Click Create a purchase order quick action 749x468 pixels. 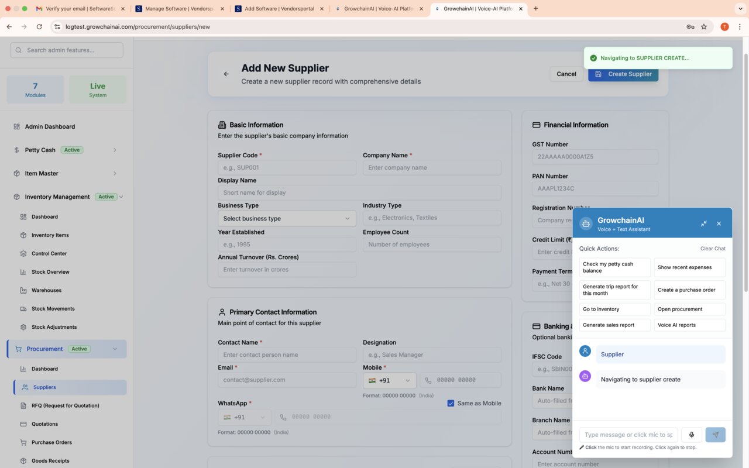coord(689,290)
